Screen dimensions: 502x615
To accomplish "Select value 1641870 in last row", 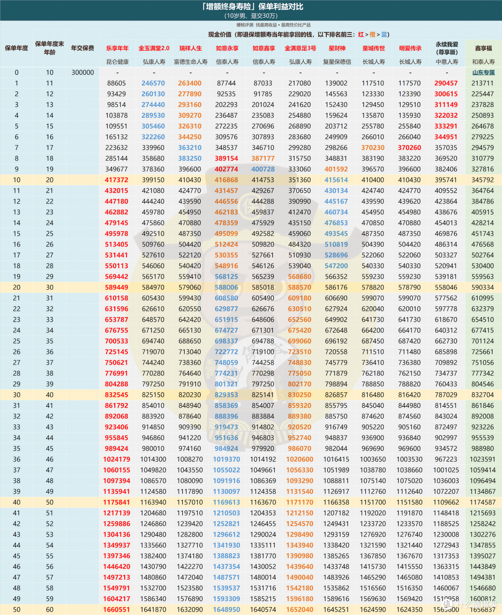I will (x=153, y=609).
